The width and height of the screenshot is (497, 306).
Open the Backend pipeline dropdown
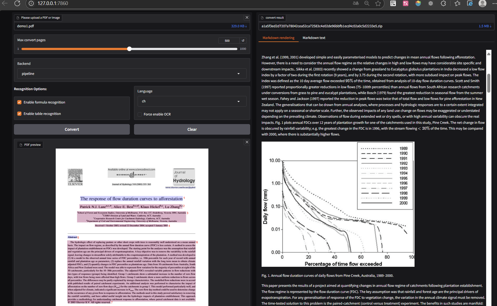coord(131,74)
